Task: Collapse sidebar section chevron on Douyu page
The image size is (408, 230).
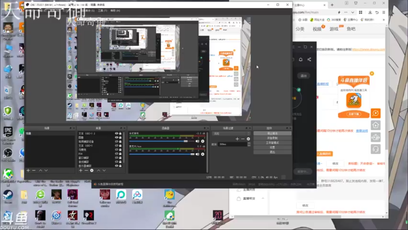Action: click(263, 198)
